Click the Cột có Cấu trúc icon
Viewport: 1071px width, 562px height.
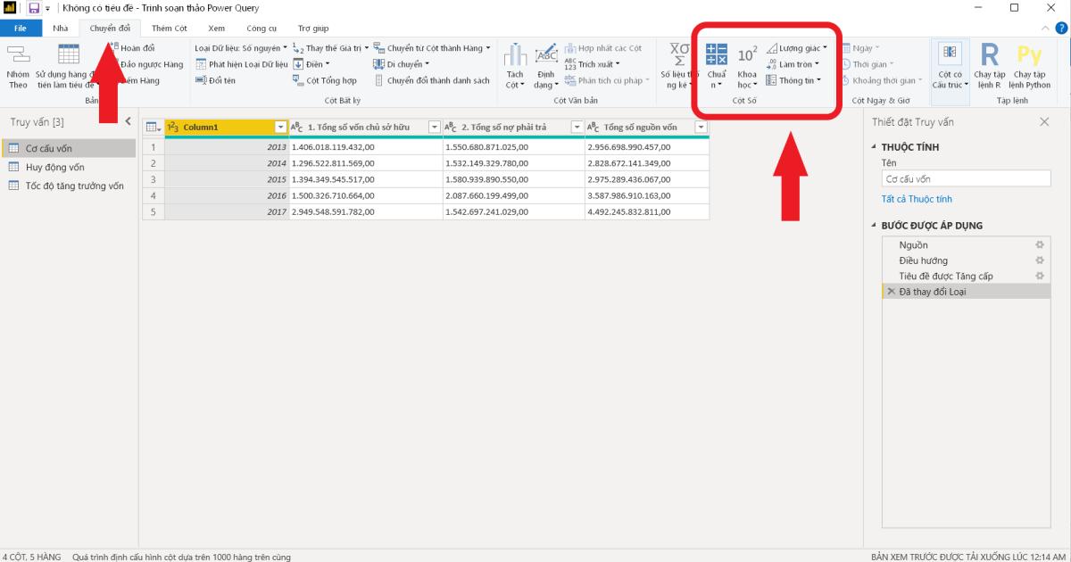(950, 54)
